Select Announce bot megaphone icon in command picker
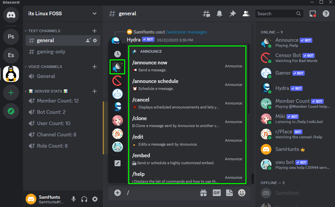 117,67
